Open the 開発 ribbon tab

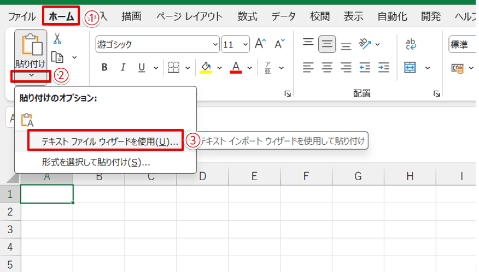point(431,16)
